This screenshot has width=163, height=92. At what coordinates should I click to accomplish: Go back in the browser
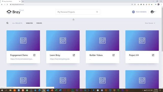click(x=2, y=5)
